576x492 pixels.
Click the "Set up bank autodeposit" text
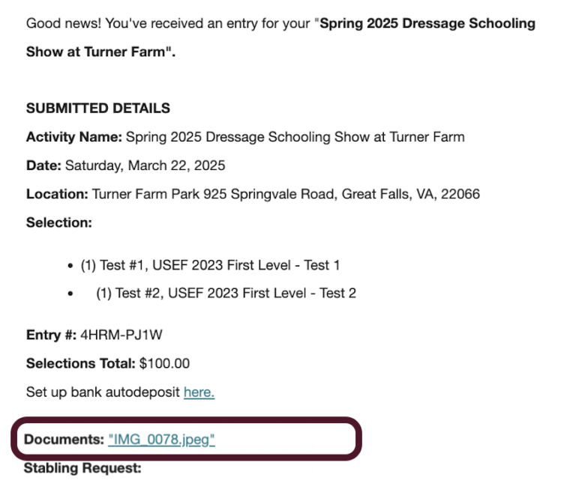coord(103,392)
